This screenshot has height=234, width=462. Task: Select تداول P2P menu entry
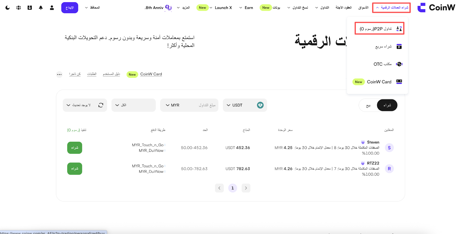tap(379, 29)
